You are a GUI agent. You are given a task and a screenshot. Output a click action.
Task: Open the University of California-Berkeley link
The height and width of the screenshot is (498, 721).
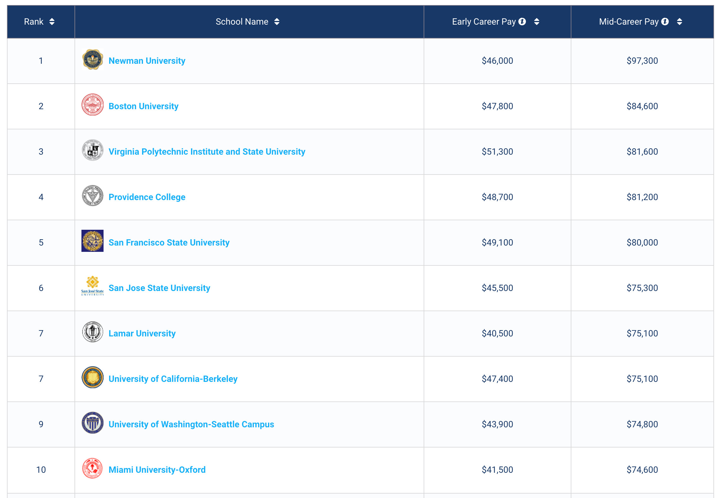point(173,379)
